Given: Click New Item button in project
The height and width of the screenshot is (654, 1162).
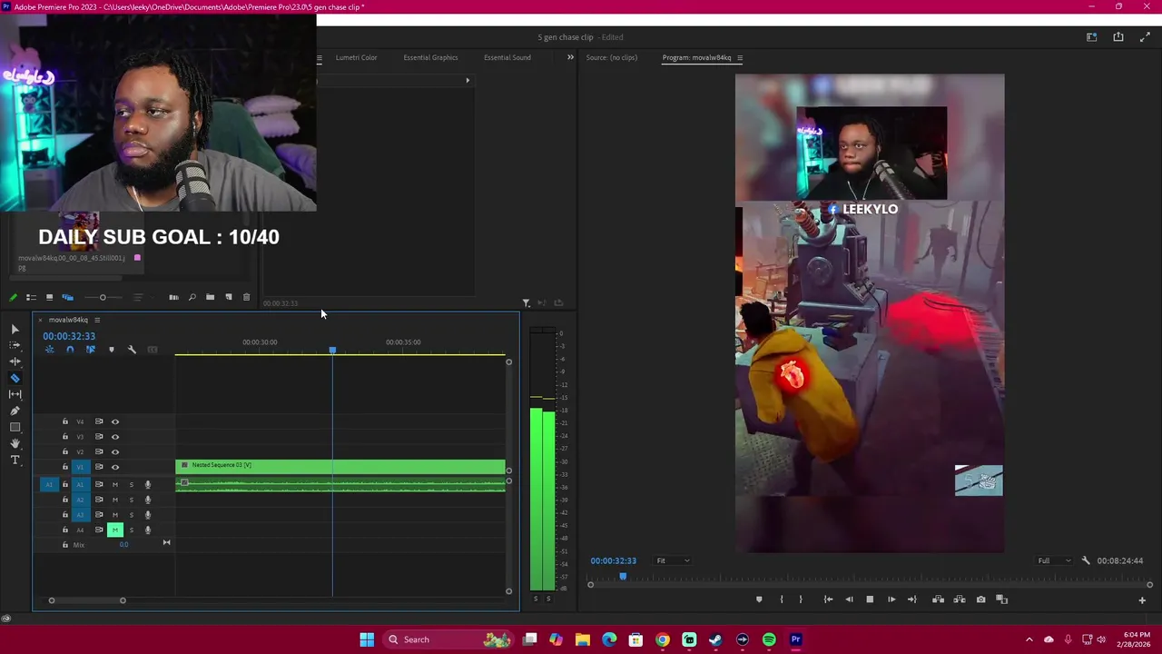Looking at the screenshot, I should pos(228,297).
